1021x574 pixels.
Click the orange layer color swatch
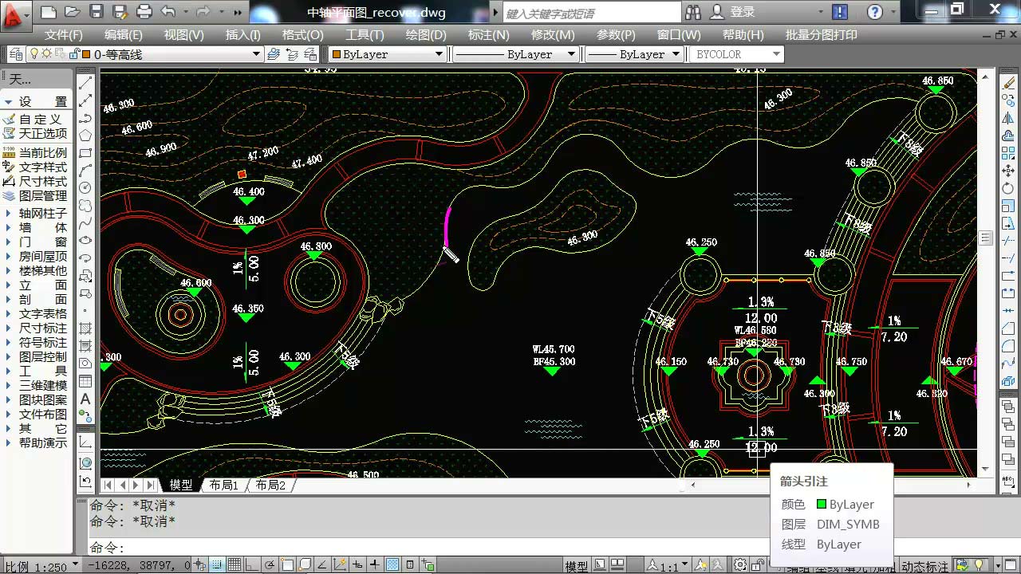(85, 54)
